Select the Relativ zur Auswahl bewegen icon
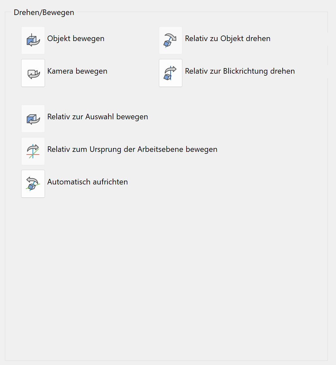Image resolution: width=336 pixels, height=365 pixels. 33,118
